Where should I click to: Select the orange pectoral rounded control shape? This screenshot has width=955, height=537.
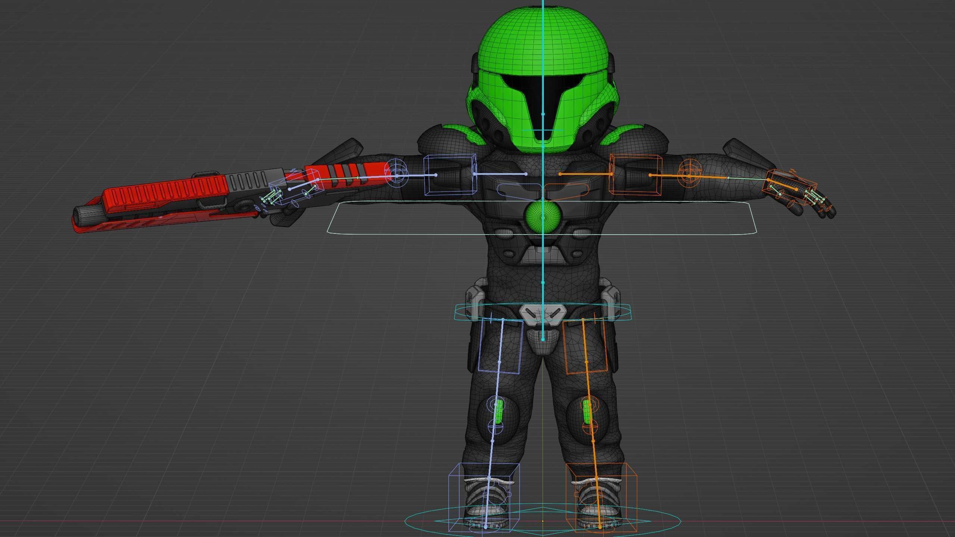(567, 193)
